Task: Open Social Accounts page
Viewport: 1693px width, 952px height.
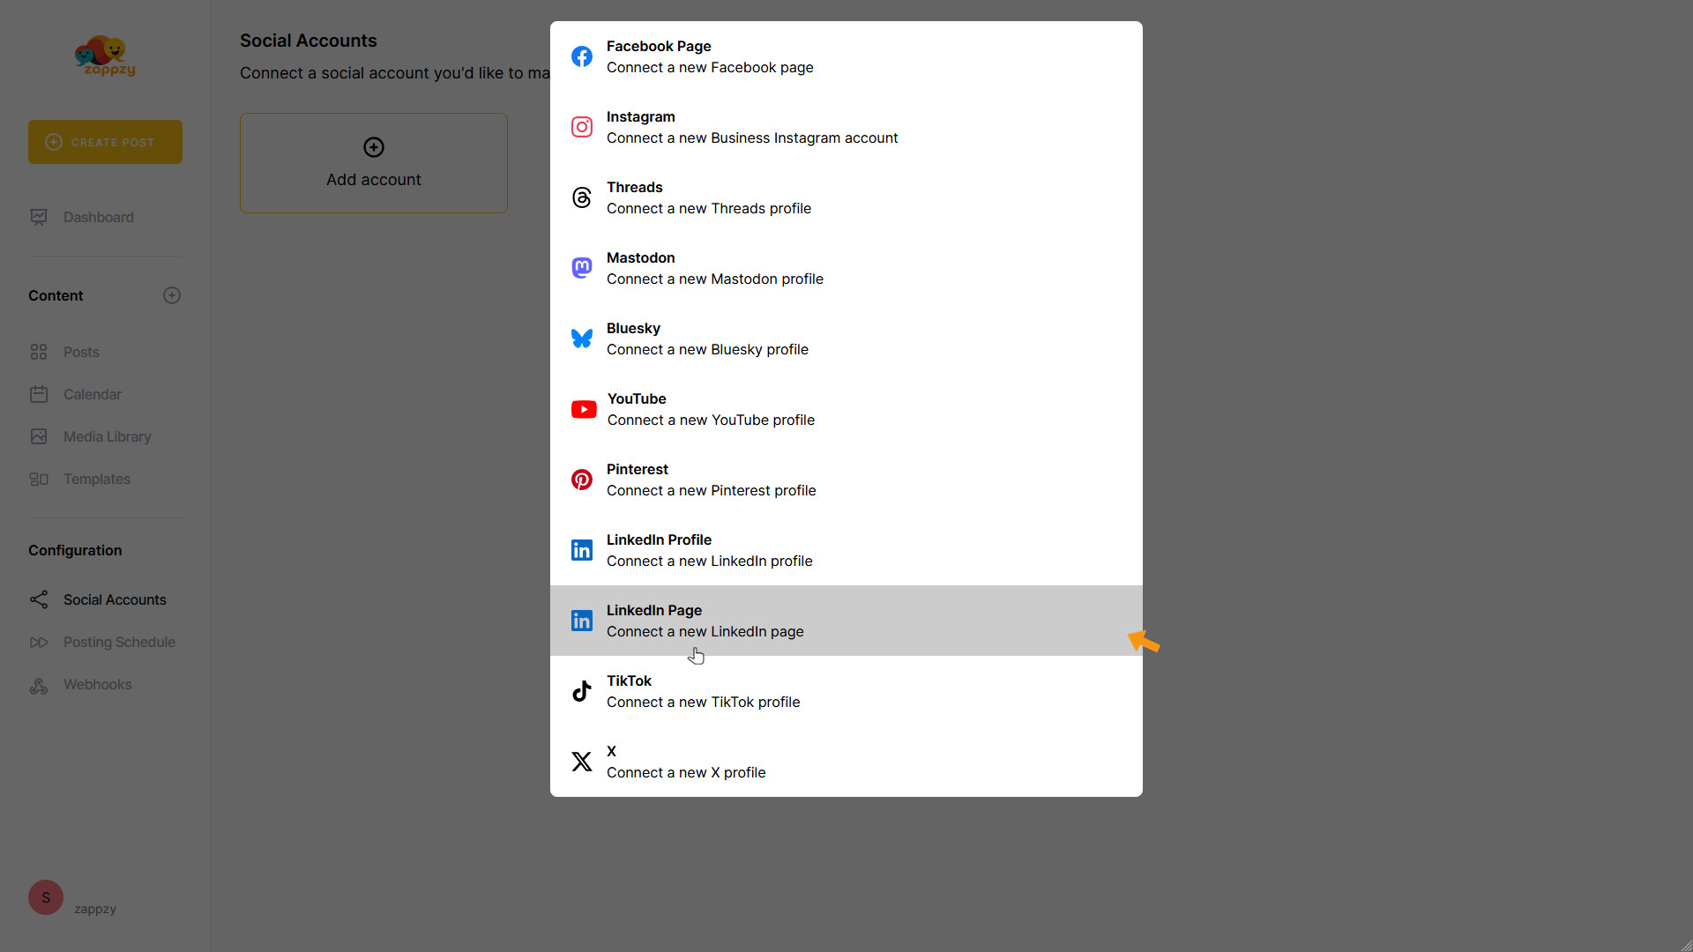Action: tap(115, 599)
